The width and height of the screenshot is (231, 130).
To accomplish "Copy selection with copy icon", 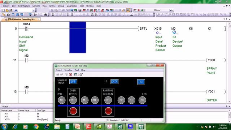I will pos(56,10).
